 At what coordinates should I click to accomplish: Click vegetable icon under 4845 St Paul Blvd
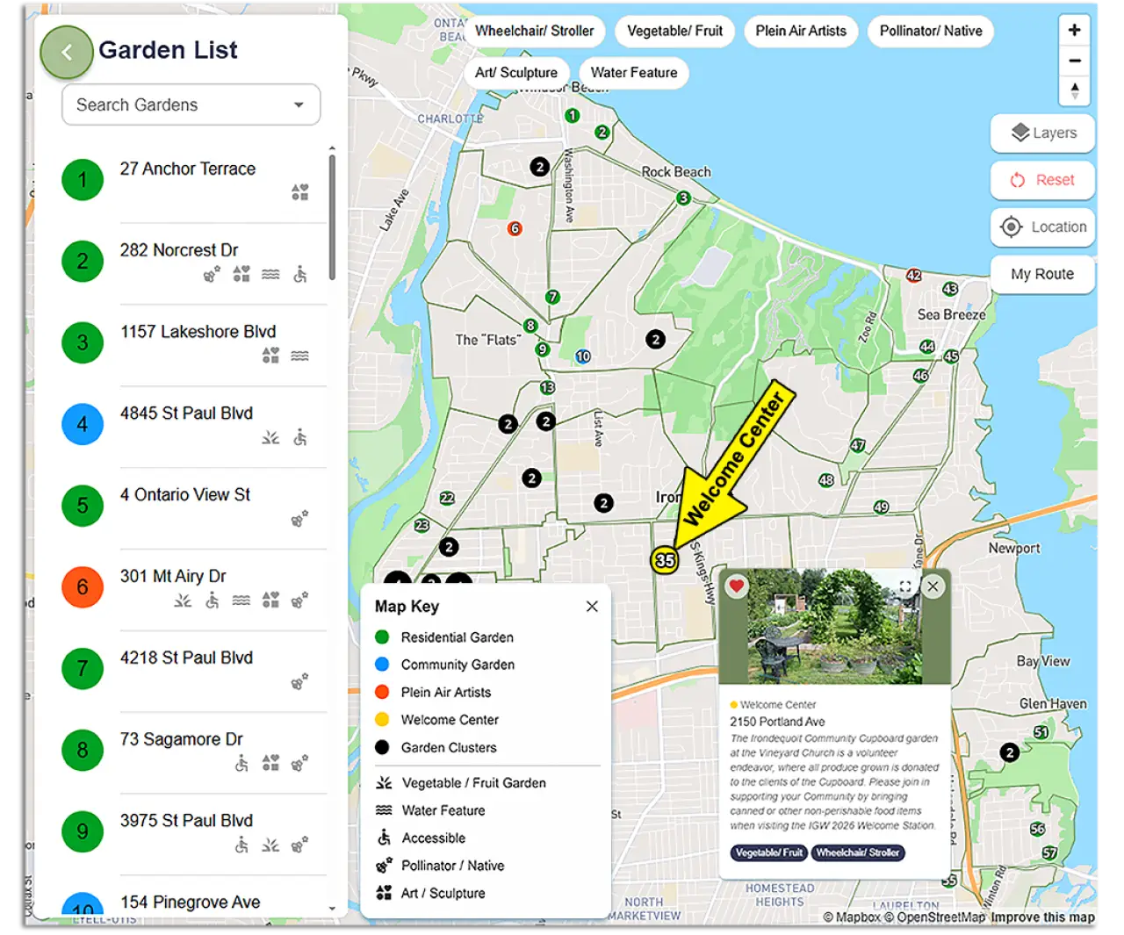270,437
